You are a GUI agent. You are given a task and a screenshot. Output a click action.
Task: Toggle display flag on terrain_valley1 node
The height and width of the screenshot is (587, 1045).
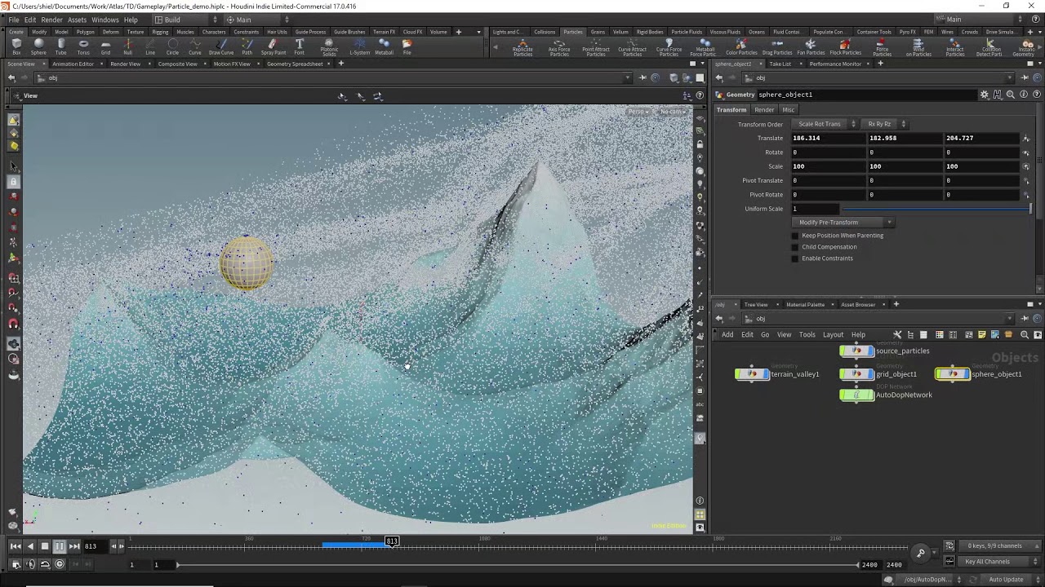pyautogui.click(x=765, y=374)
